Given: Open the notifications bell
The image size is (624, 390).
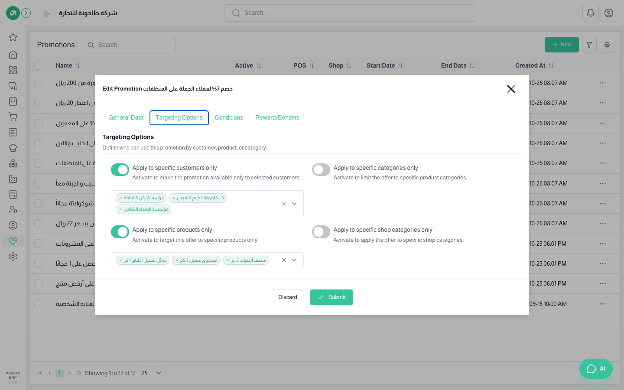Looking at the screenshot, I should tap(591, 13).
